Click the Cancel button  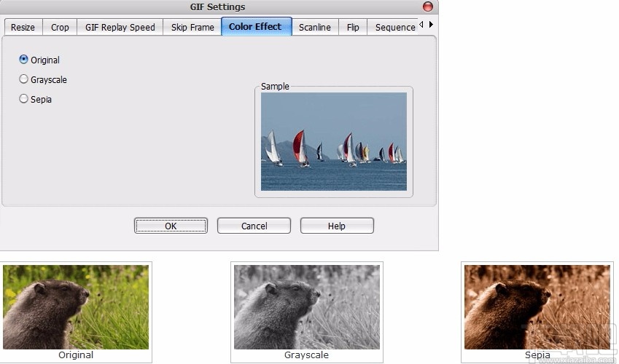254,226
